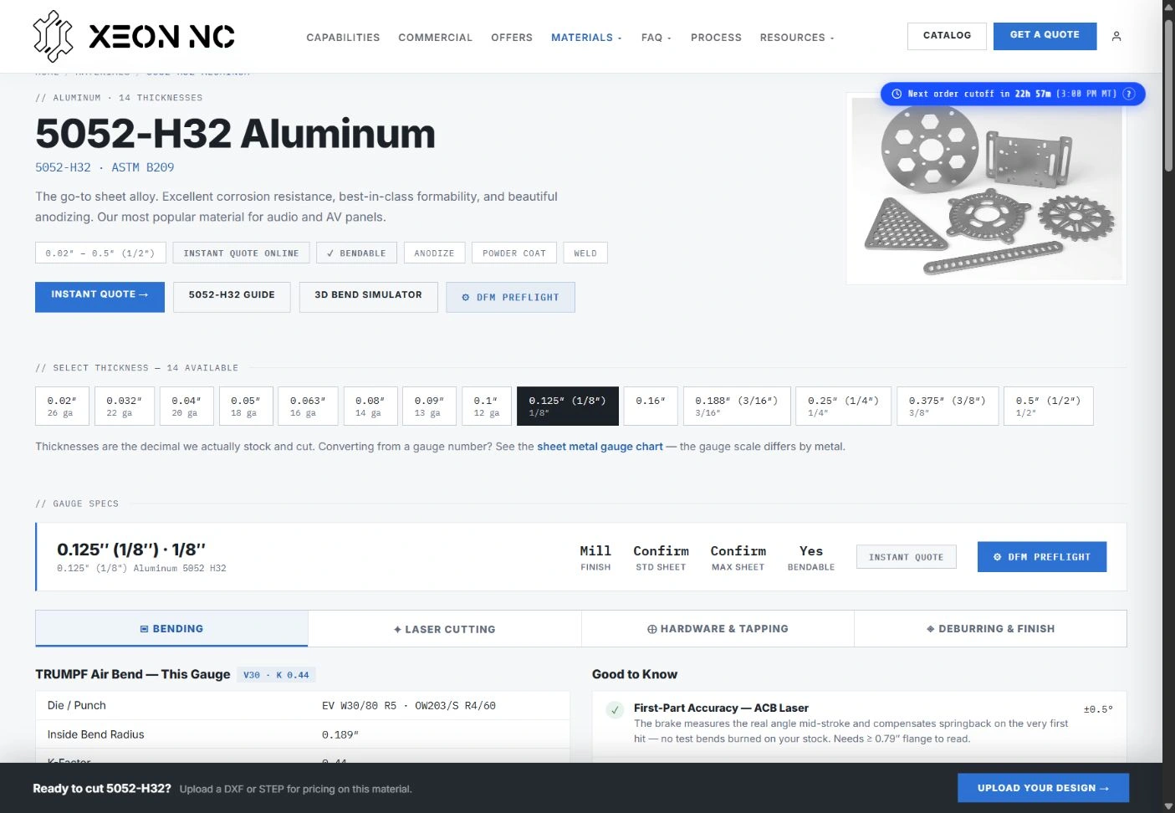This screenshot has width=1175, height=813.
Task: Click the aluminum parts product image
Action: [x=987, y=188]
